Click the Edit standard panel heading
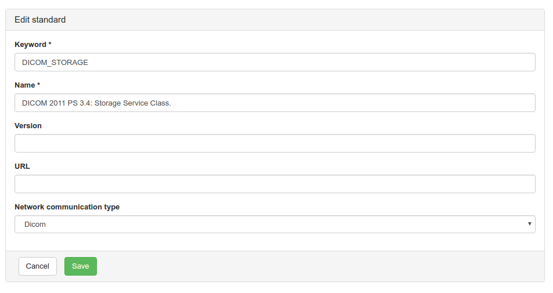The image size is (553, 293). click(x=40, y=20)
